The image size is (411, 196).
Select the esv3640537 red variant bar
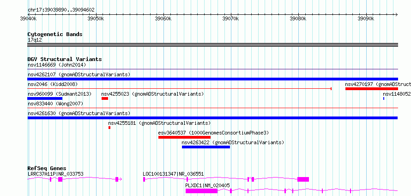point(185,137)
